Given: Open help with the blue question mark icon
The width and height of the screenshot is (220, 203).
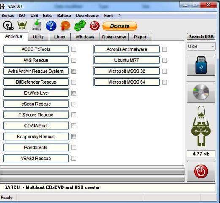Looking at the screenshot, I should coord(51,26).
